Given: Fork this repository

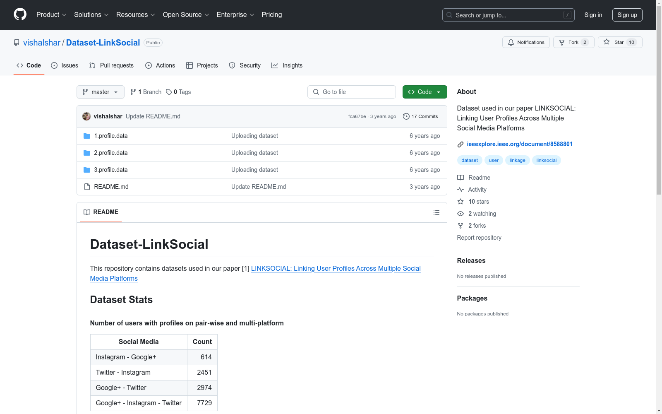Looking at the screenshot, I should pyautogui.click(x=573, y=42).
